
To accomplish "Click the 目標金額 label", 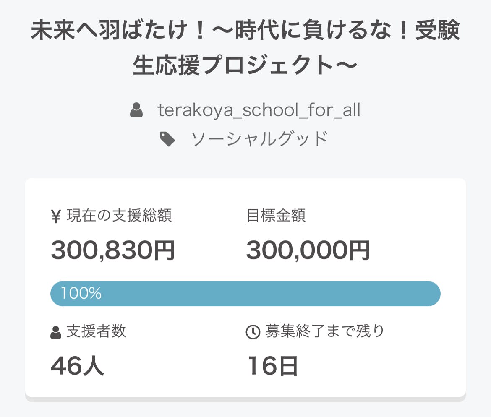I will 276,216.
